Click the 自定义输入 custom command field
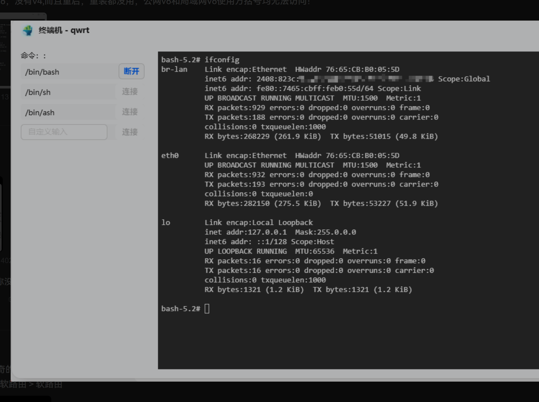This screenshot has height=402, width=539. (x=64, y=132)
